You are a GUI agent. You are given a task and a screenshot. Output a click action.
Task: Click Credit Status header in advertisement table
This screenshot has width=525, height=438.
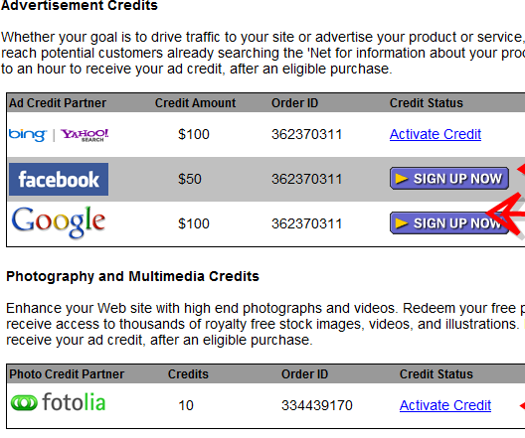427,103
